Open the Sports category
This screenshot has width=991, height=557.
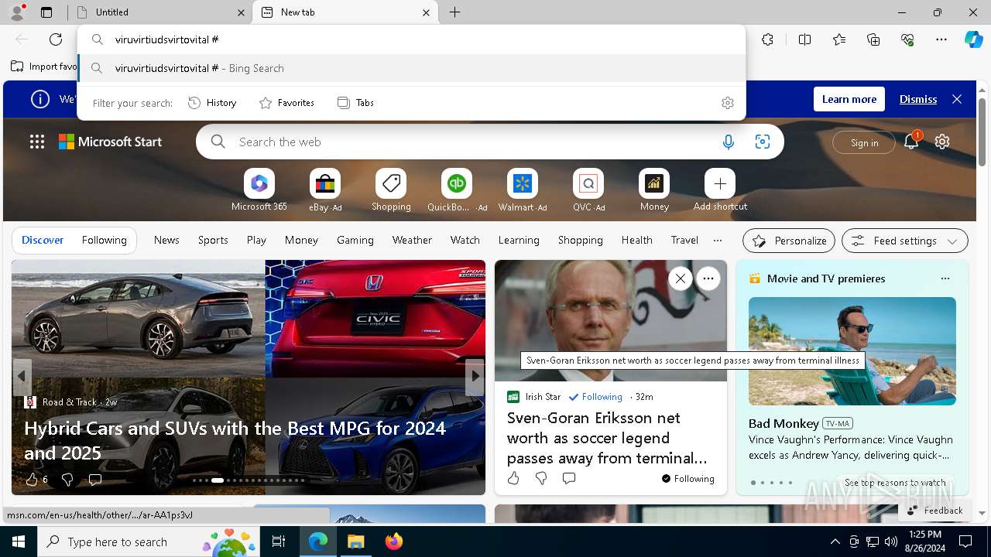click(213, 241)
